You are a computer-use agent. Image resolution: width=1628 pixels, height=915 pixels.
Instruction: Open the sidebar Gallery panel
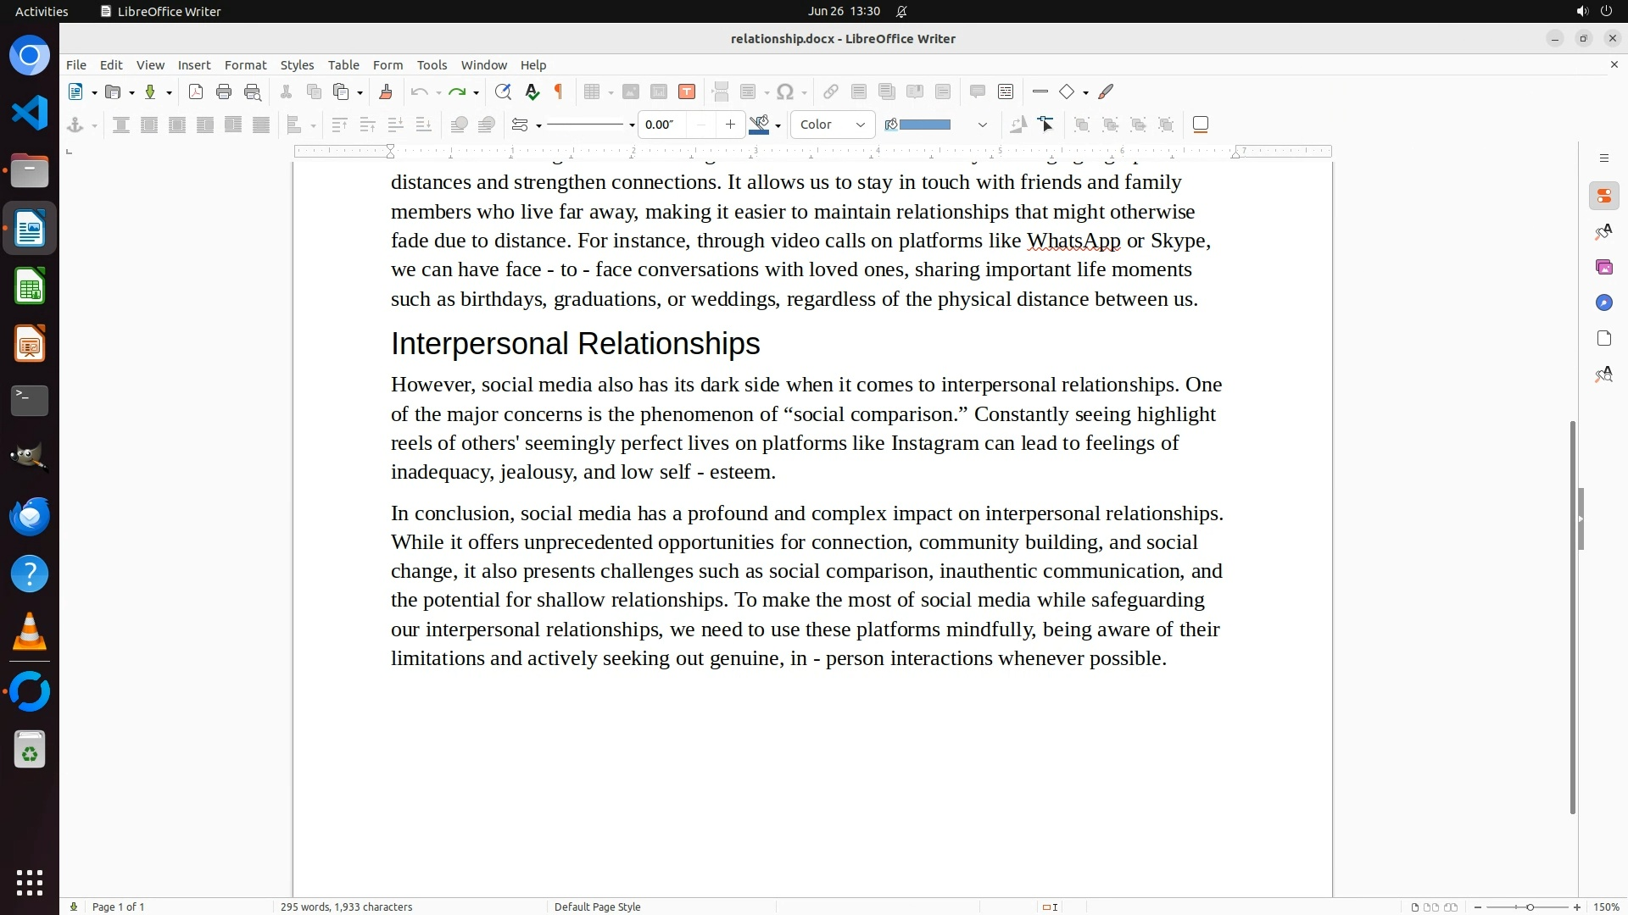(x=1603, y=267)
